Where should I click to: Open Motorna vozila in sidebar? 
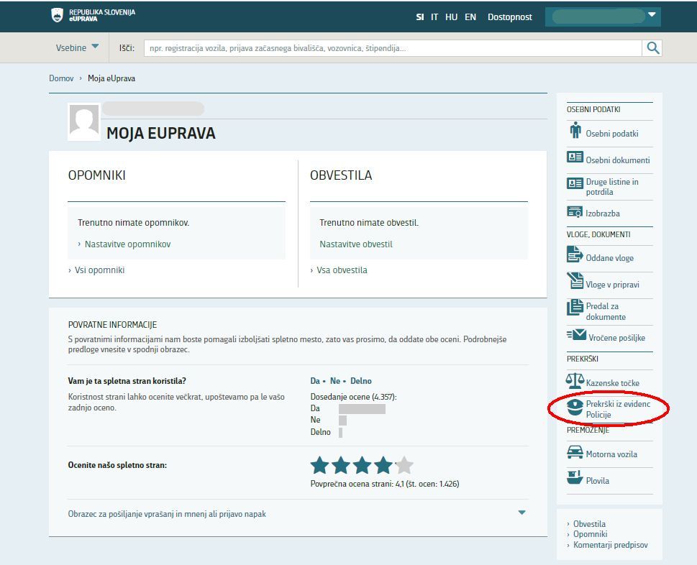611,454
